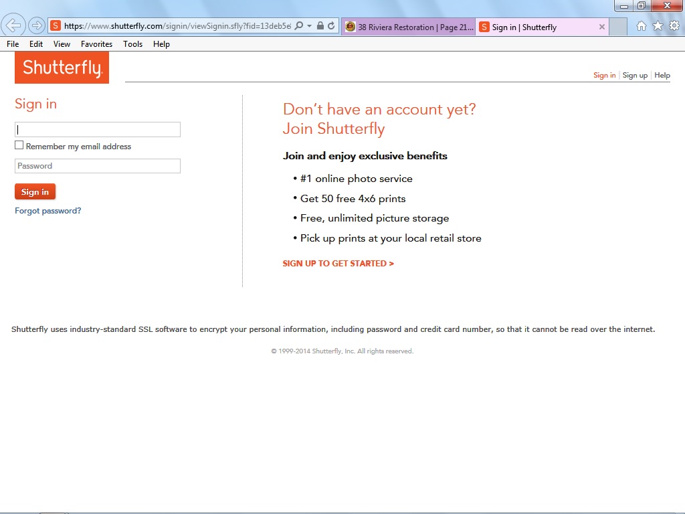The width and height of the screenshot is (685, 514).
Task: Open the View menu
Action: 62,44
